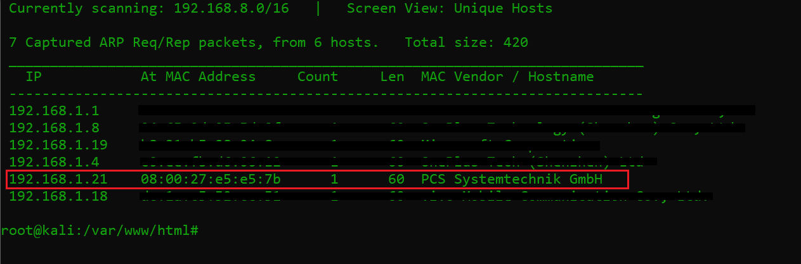Click the 'MAC Vendor / Hostname' column header
801x264 pixels.
[x=507, y=77]
